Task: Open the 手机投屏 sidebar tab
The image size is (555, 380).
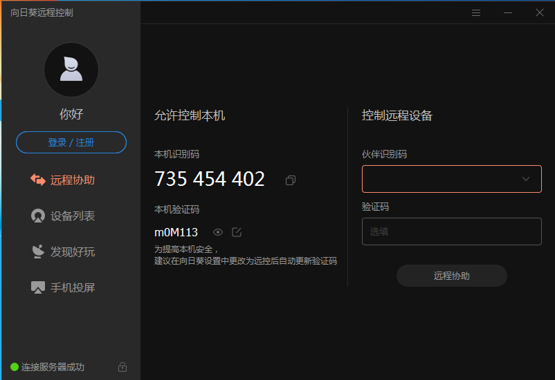Action: tap(63, 287)
